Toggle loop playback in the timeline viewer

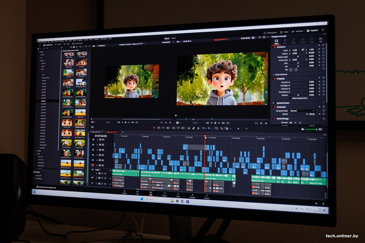(x=228, y=123)
